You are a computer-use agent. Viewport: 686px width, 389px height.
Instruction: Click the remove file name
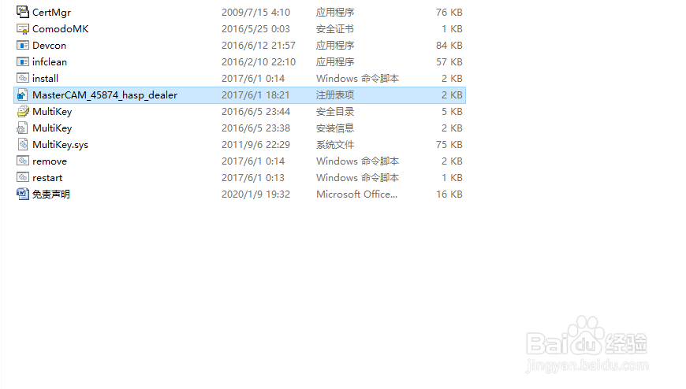pyautogui.click(x=50, y=161)
